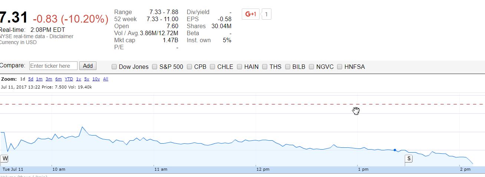Click the Add compare button

point(88,66)
